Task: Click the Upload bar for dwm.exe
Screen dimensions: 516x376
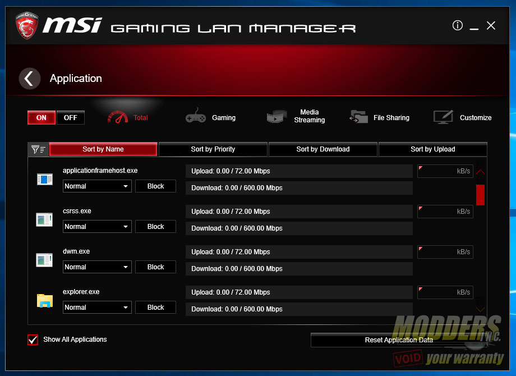Action: [299, 252]
